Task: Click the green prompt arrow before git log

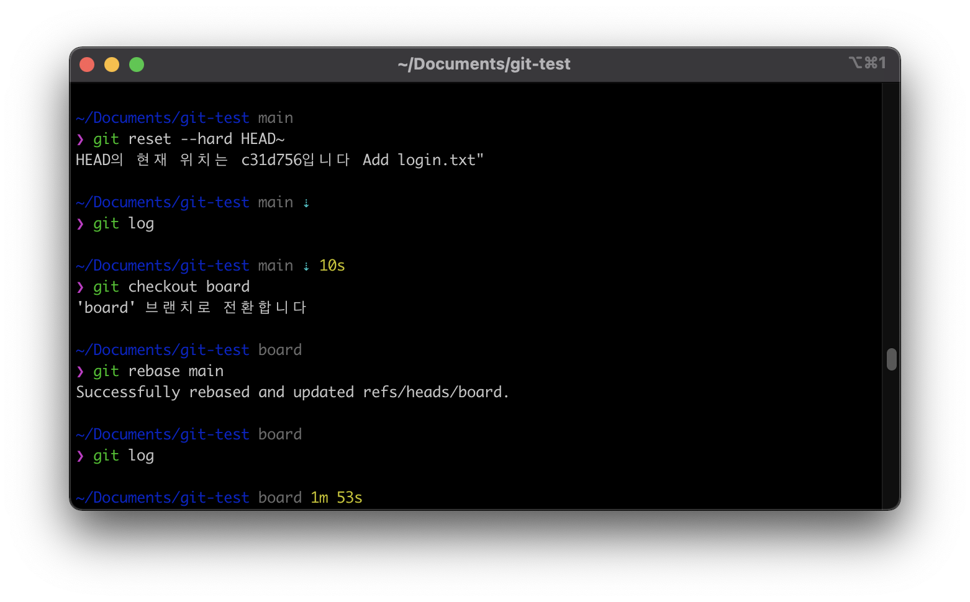Action: [x=80, y=223]
